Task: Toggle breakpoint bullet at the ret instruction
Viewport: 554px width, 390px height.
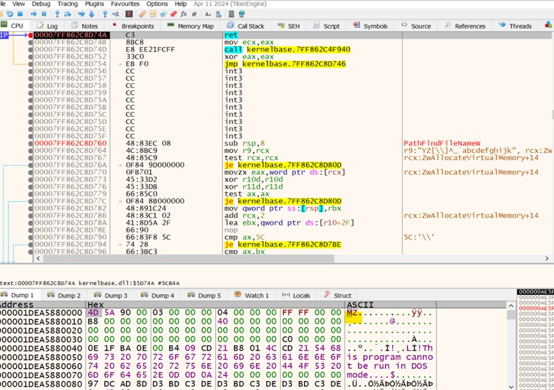Action: [x=30, y=35]
